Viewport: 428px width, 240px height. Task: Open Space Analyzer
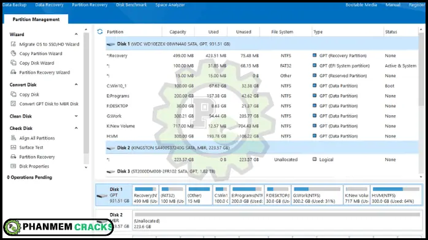[170, 5]
